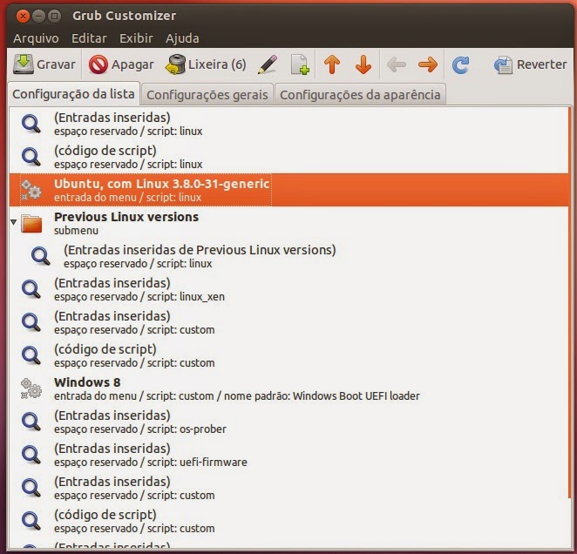Select Ubuntu, com Linux 3.8.0-31-generic entry
The width and height of the screenshot is (577, 554).
point(288,190)
